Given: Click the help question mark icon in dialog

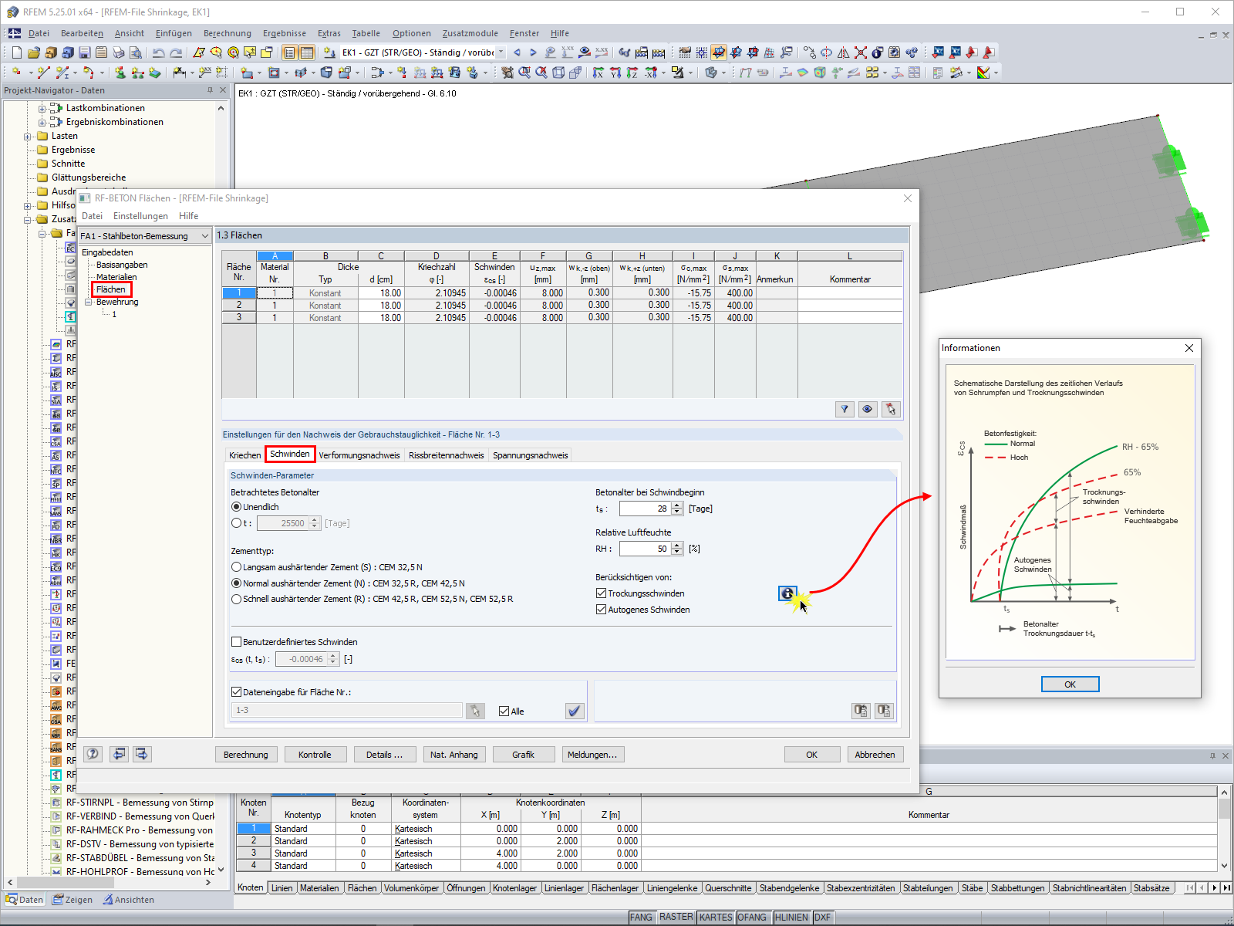Looking at the screenshot, I should coord(93,754).
